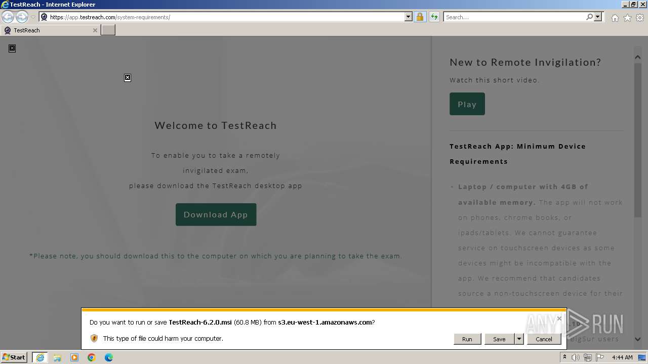Click the Play video button

(x=467, y=104)
